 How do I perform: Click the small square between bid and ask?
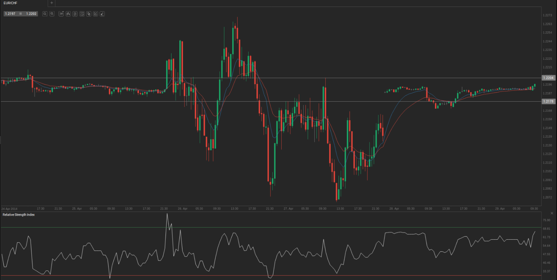(21, 14)
